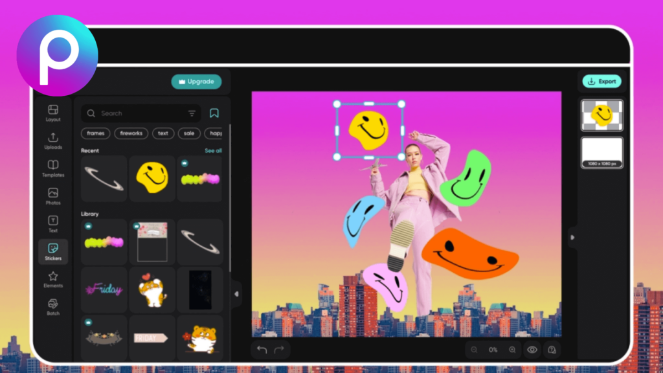See all Recent stickers
The width and height of the screenshot is (663, 373).
pos(214,151)
